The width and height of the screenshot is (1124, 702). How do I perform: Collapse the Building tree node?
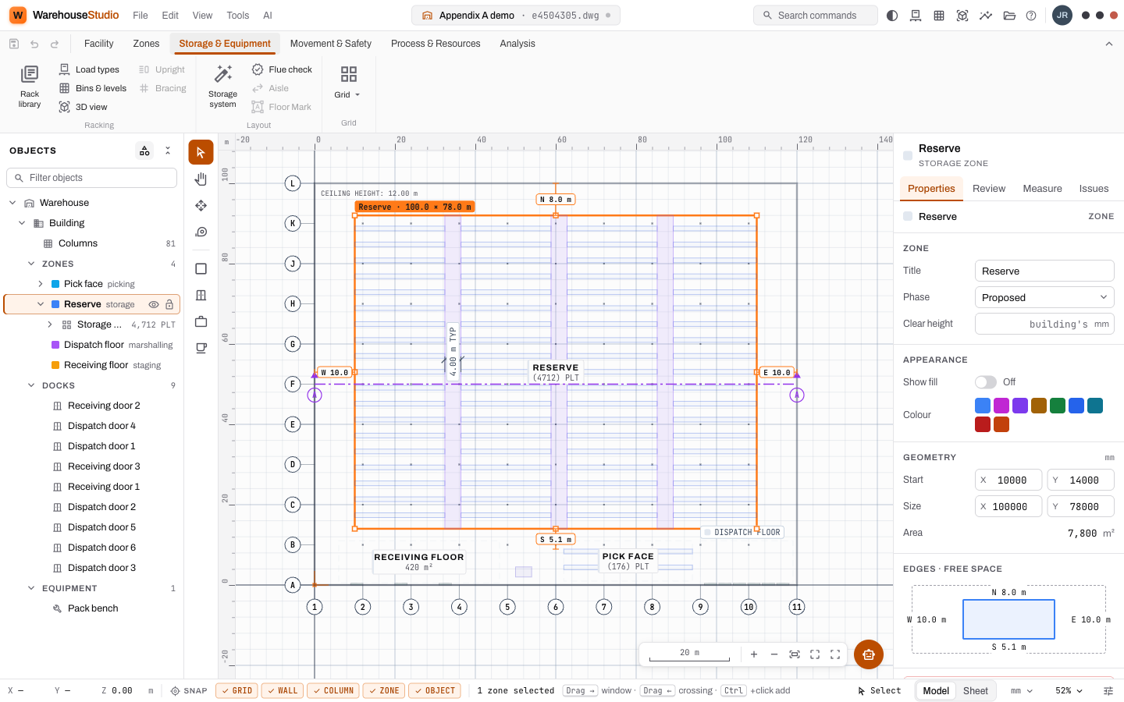click(x=22, y=223)
